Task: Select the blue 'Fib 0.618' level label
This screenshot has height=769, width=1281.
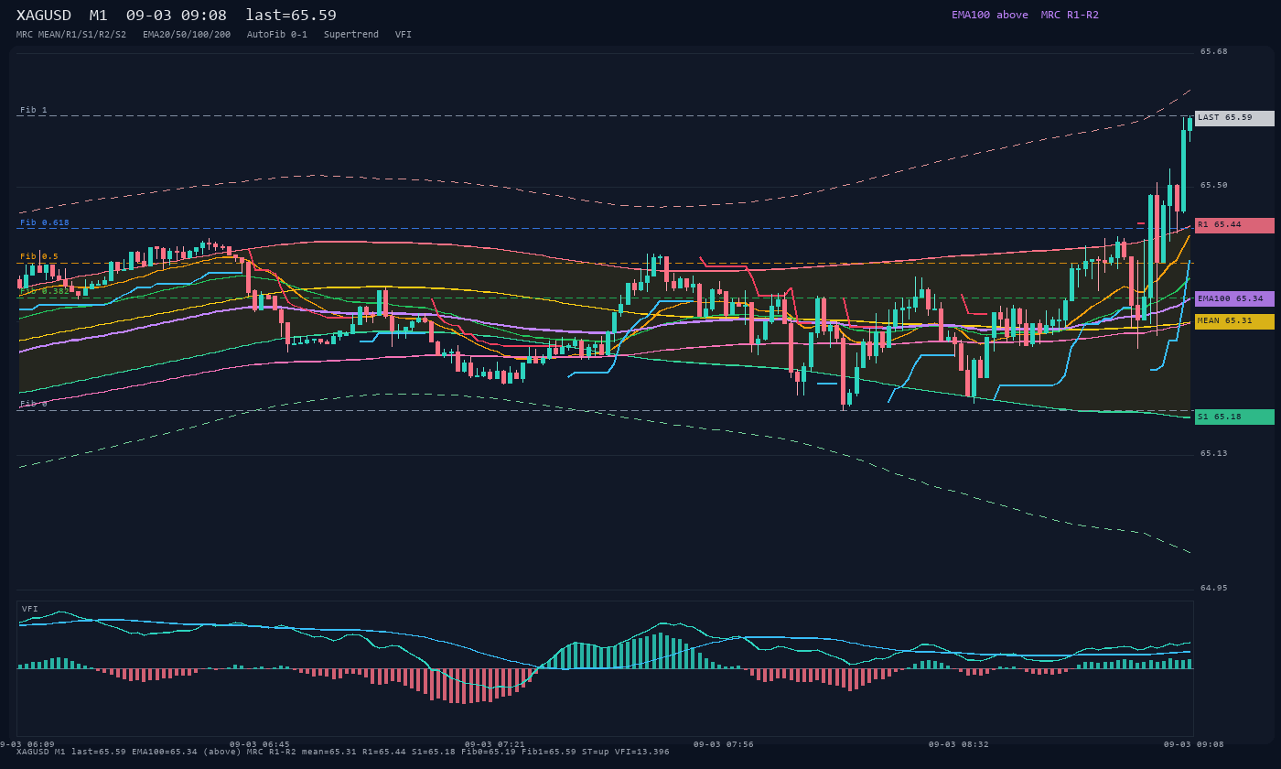Action: 45,222
